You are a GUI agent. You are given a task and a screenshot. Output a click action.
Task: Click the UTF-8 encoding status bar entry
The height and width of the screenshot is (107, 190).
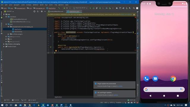112,103
